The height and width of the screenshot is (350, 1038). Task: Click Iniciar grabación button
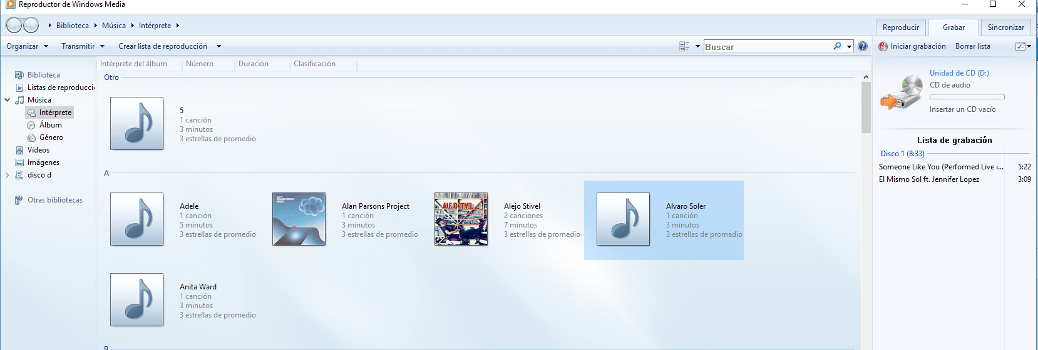912,46
